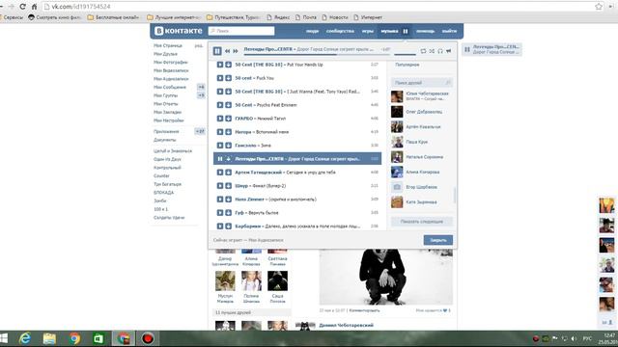Viewport: 618px width, 347px height.
Task: Play the Артем Татищевский track
Action: pos(220,173)
